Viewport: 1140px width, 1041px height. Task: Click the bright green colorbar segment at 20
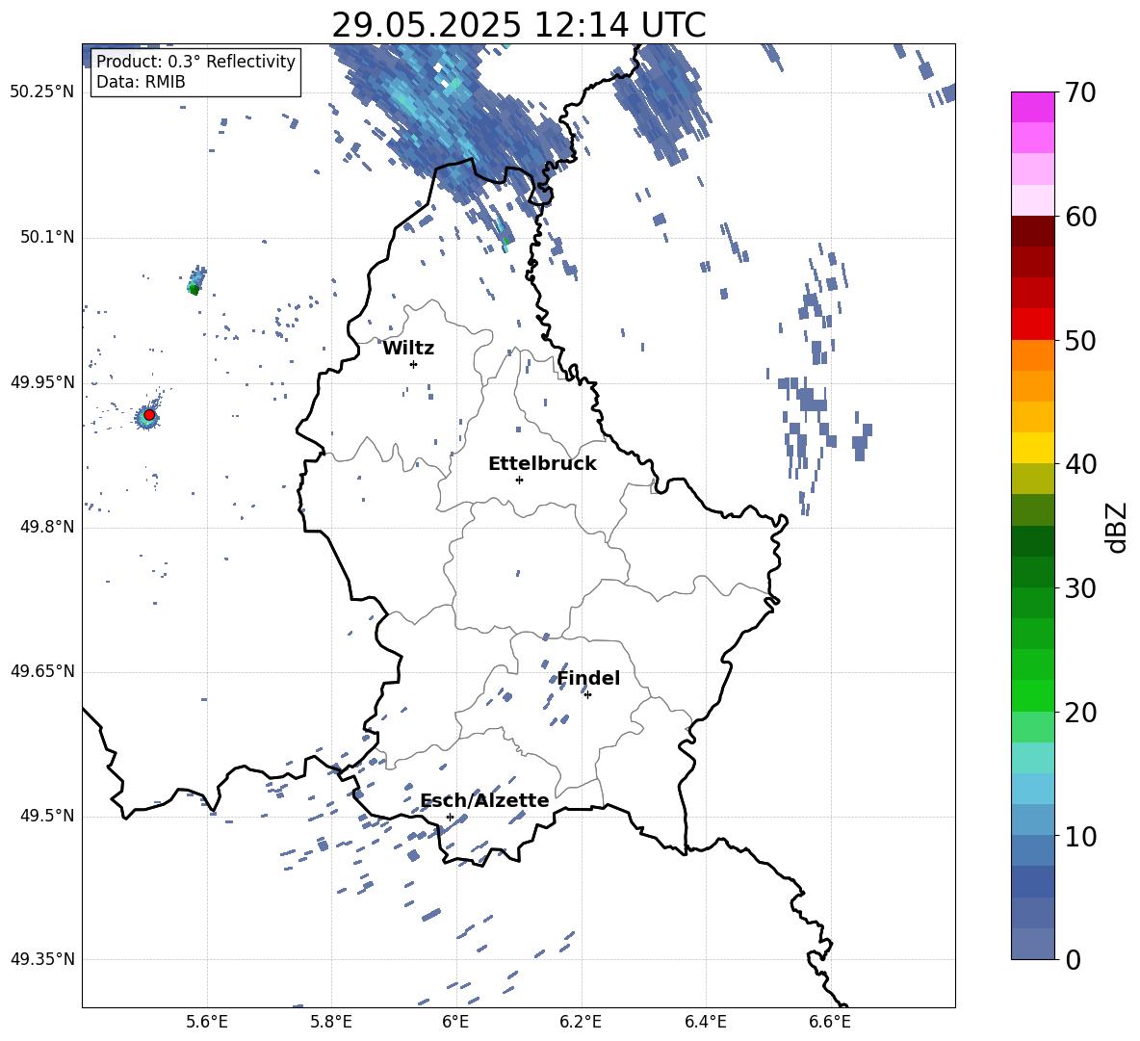pyautogui.click(x=1033, y=695)
